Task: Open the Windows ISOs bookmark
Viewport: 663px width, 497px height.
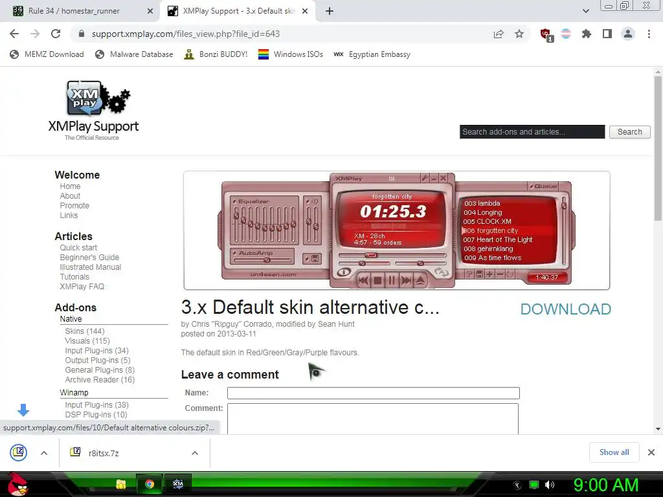Action: point(291,54)
